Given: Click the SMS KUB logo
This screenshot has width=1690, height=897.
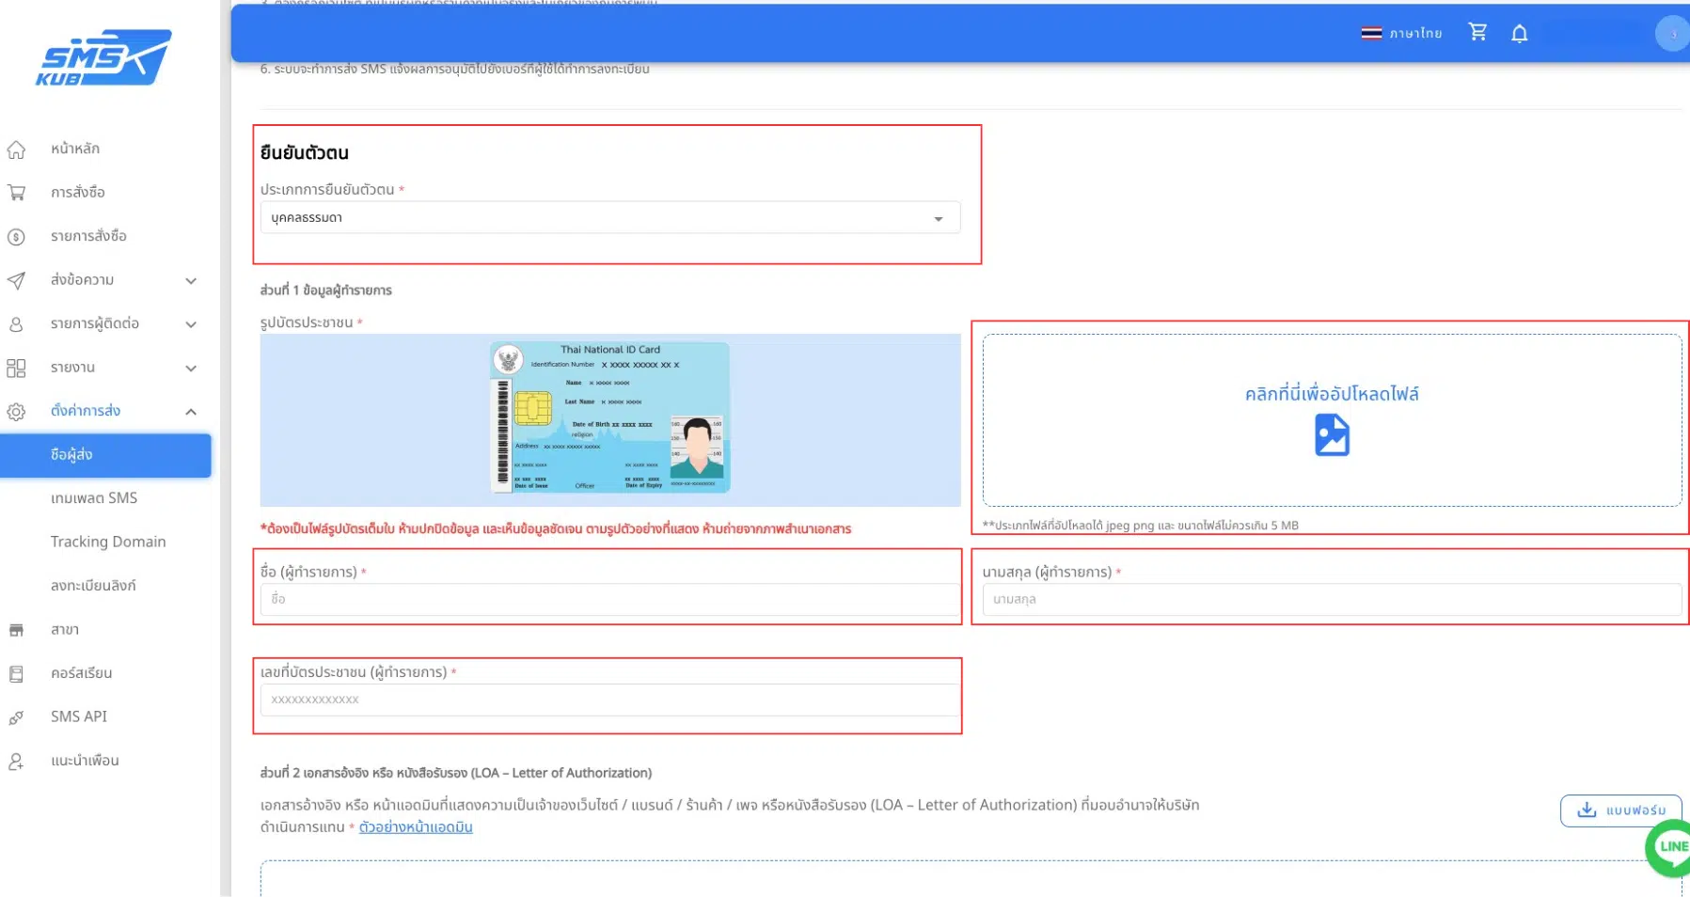Looking at the screenshot, I should point(103,57).
